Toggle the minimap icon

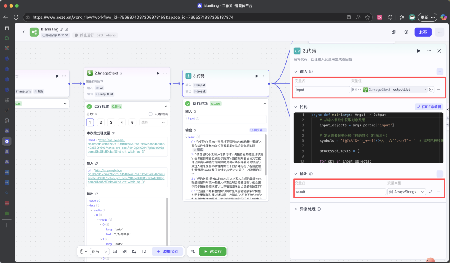144,251
